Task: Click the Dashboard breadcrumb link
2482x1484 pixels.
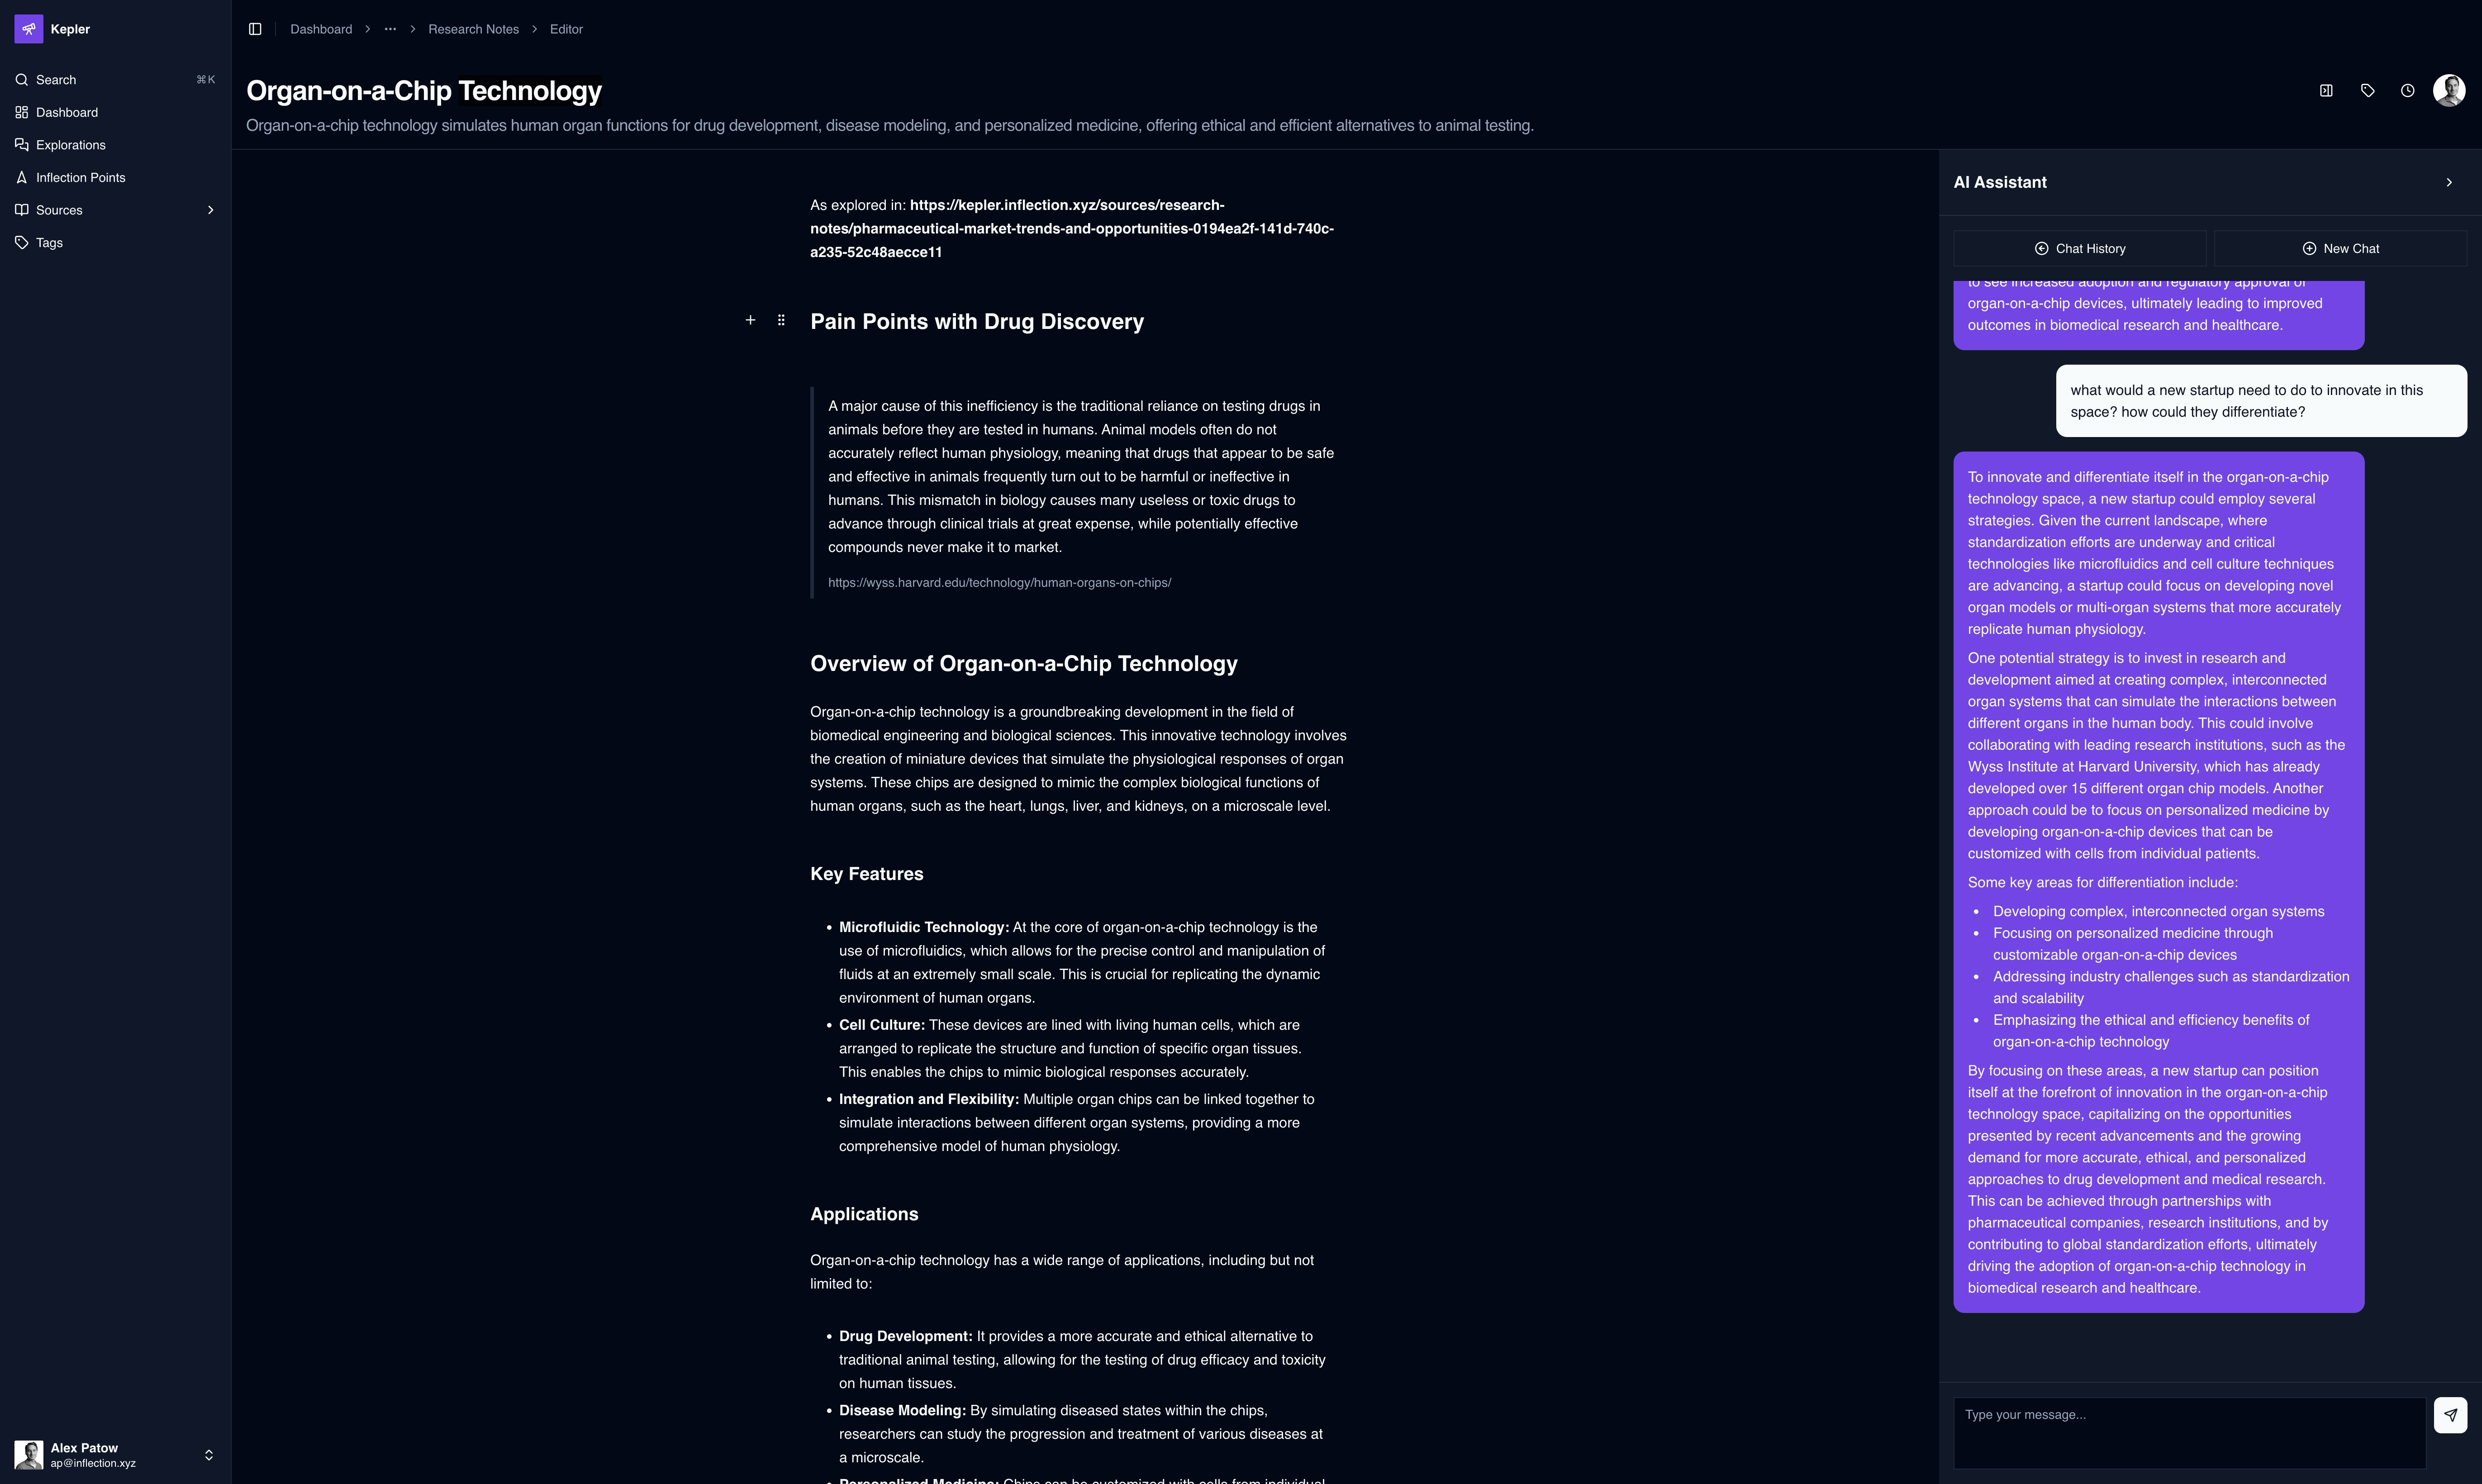Action: [321, 29]
